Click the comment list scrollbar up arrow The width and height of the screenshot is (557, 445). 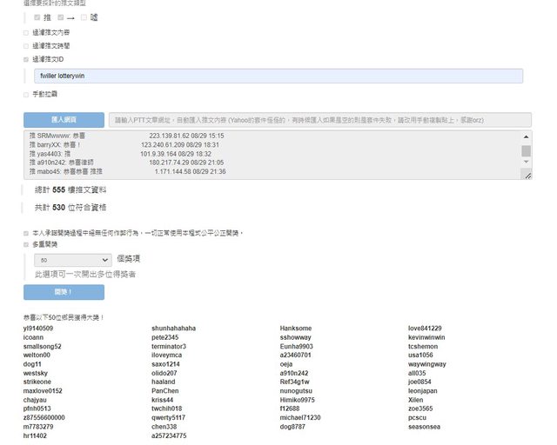coord(526,136)
